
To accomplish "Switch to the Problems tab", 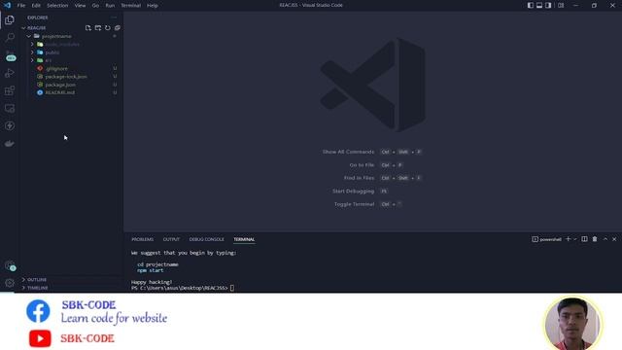I will (143, 239).
